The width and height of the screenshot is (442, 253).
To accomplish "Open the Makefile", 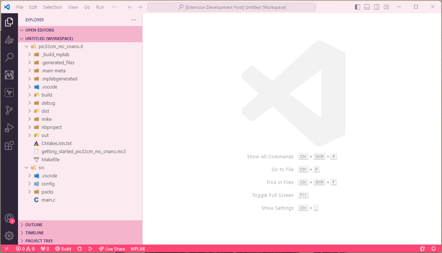I will (x=80, y=159).
